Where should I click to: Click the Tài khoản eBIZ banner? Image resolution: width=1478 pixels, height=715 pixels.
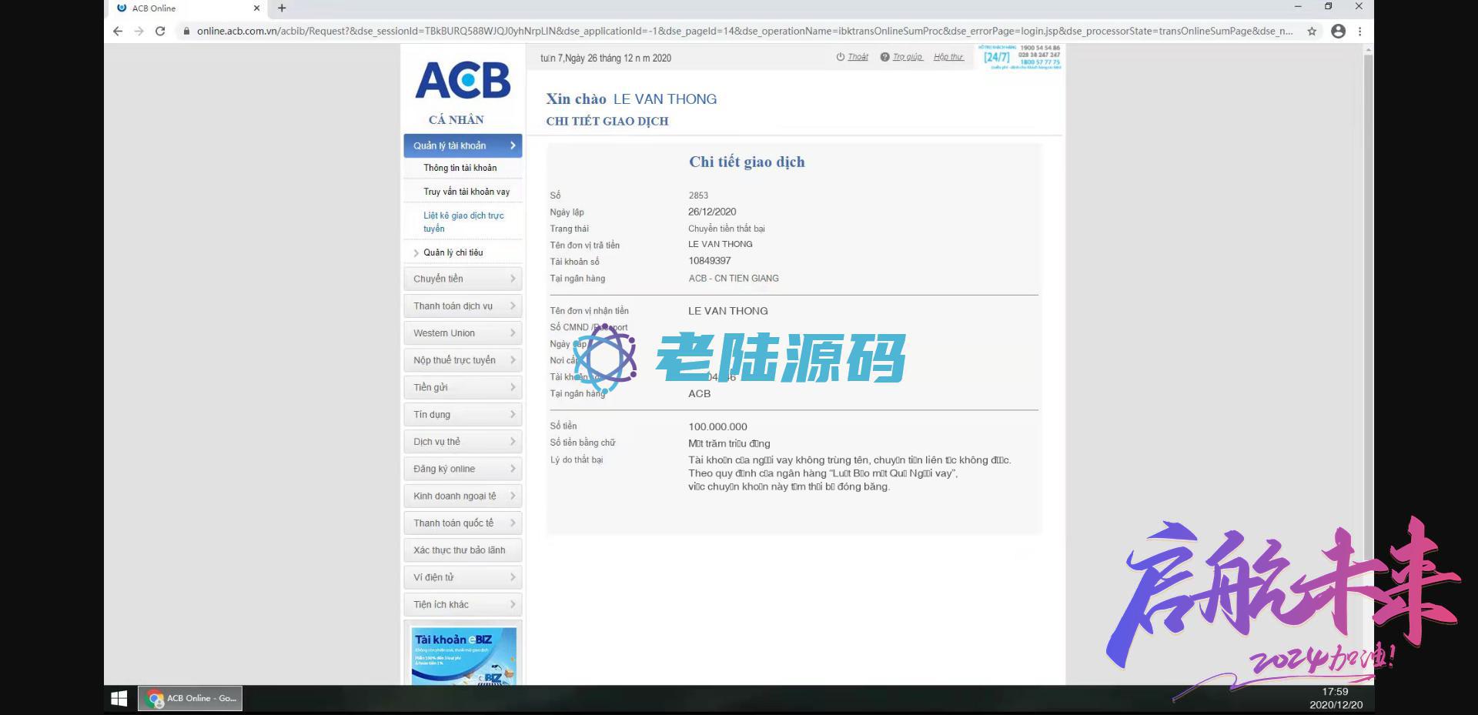click(463, 656)
